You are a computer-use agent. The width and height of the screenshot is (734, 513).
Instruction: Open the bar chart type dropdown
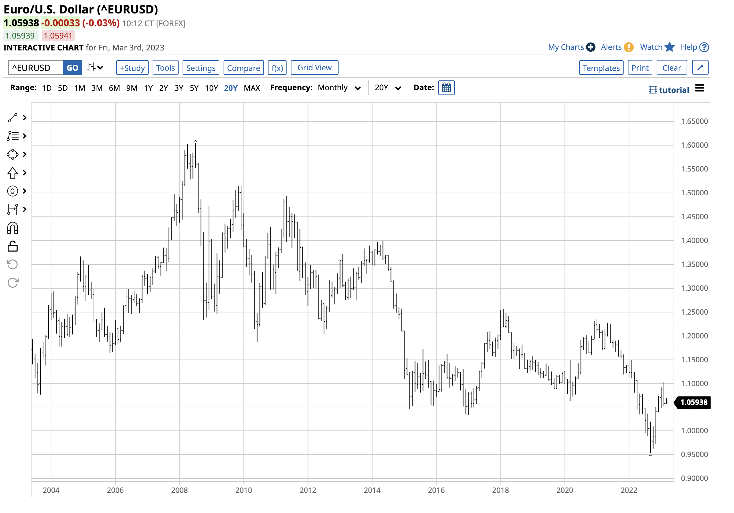click(95, 68)
